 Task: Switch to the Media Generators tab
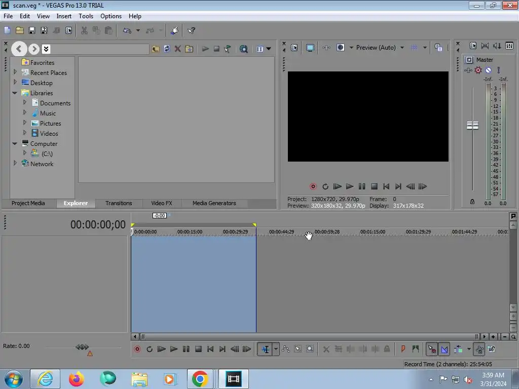click(214, 203)
